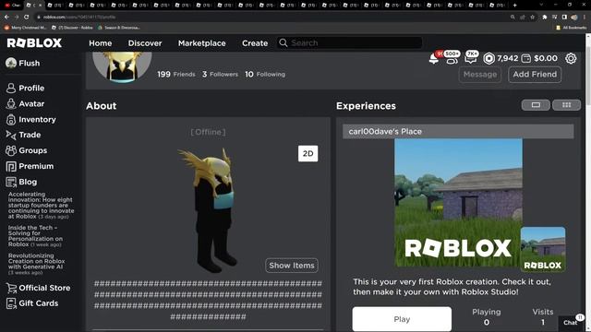The width and height of the screenshot is (591, 332).
Task: Open Profile from the sidebar
Action: (25, 89)
